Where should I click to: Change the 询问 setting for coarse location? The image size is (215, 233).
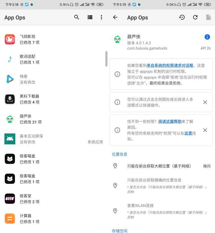207,166
